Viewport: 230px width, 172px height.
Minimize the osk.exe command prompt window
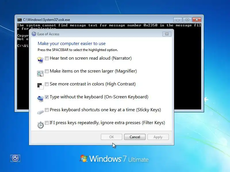tap(178, 19)
